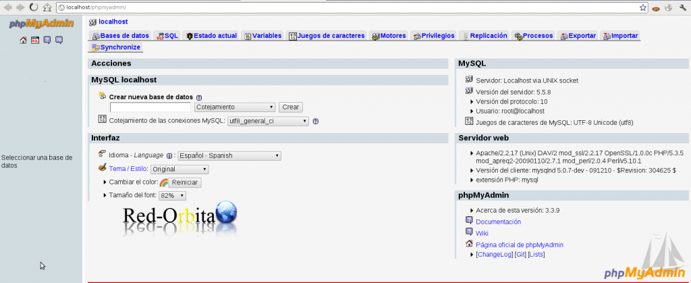Open the Tema / Estilo link

pos(128,169)
